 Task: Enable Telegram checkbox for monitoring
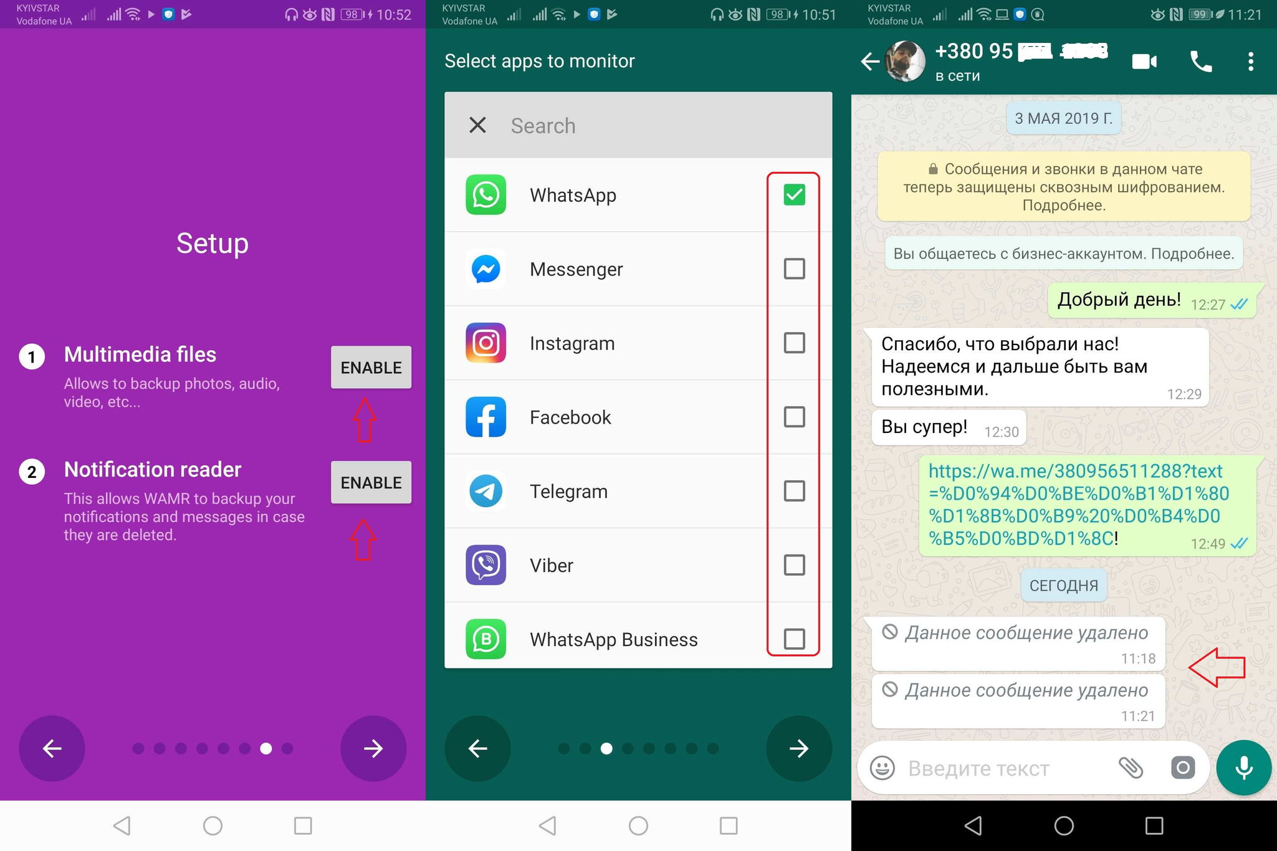[795, 490]
